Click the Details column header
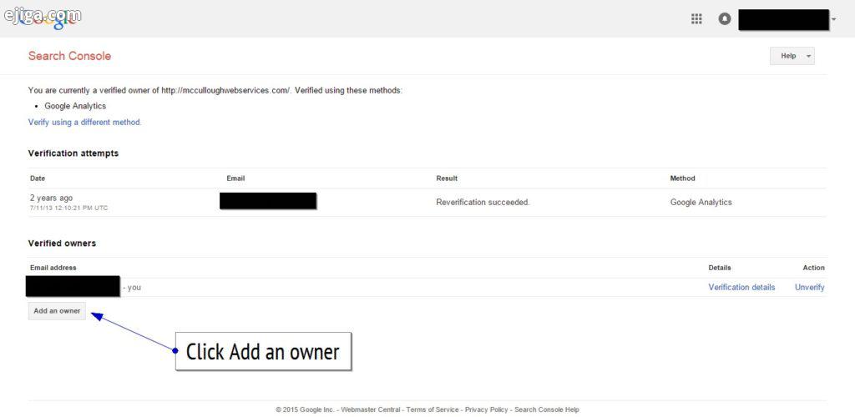This screenshot has height=417, width=855. click(x=719, y=267)
